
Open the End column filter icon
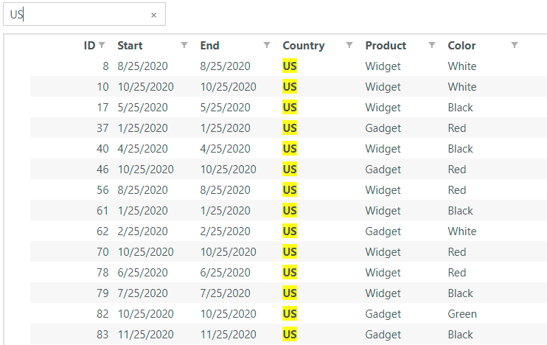(267, 46)
